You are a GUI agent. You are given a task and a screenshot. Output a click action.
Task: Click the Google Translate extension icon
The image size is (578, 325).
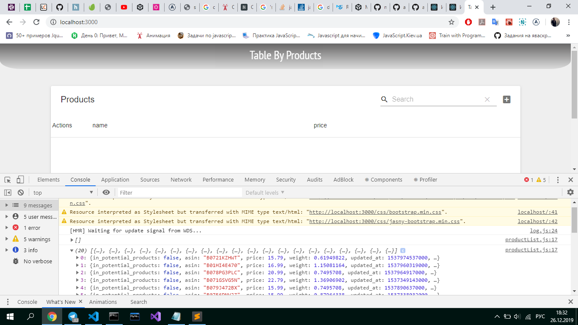point(495,22)
